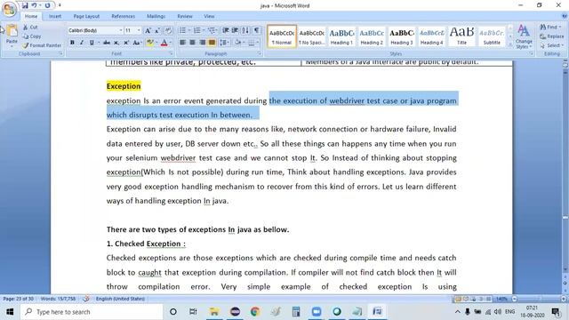This screenshot has width=569, height=320.
Task: Switch to the Insert tab
Action: pos(55,16)
